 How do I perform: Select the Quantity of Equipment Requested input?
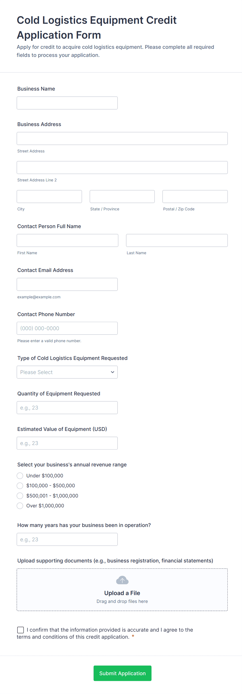click(x=67, y=408)
